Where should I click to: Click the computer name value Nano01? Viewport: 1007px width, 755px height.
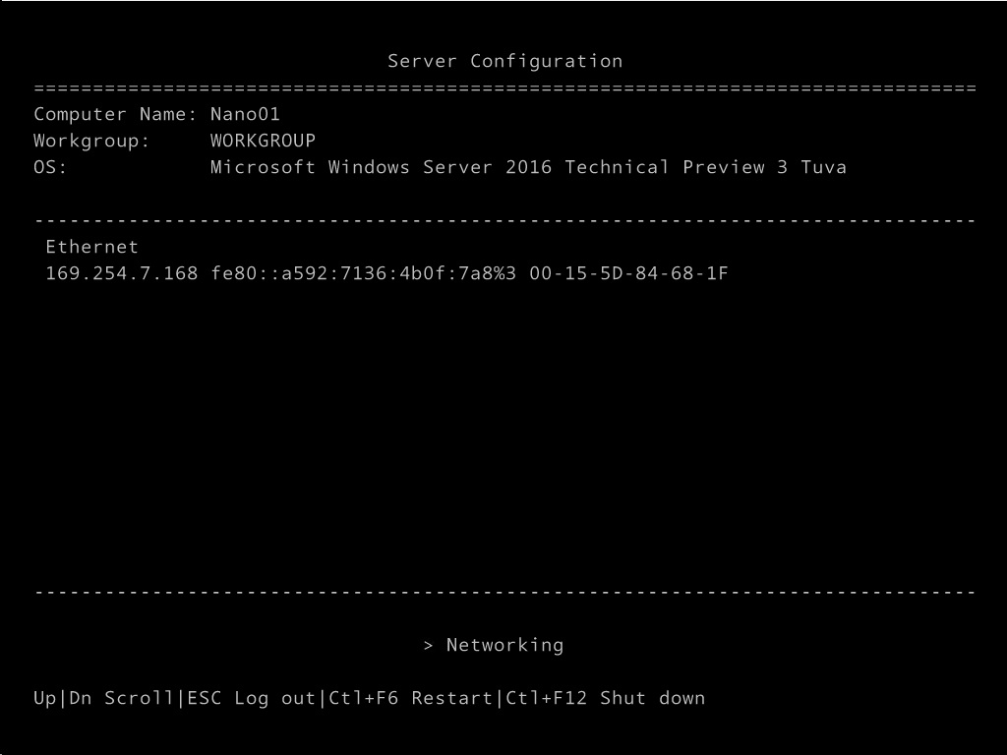click(245, 114)
